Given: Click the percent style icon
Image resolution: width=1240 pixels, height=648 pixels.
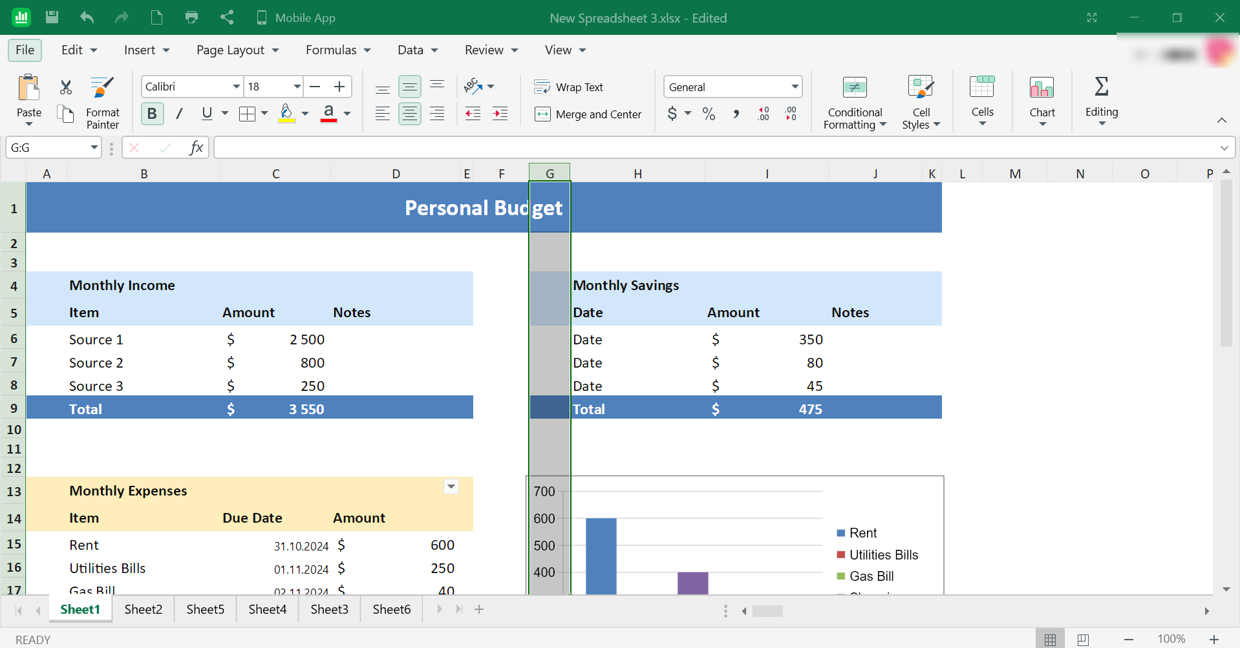Looking at the screenshot, I should pos(709,114).
